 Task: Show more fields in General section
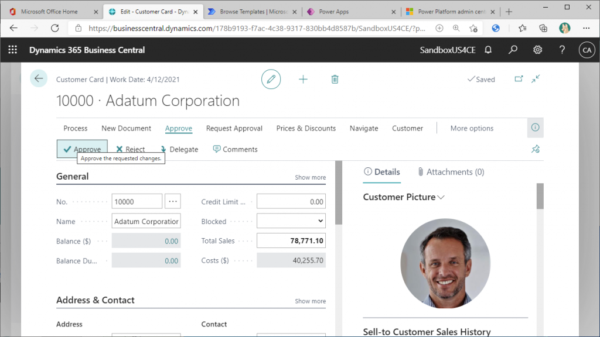(311, 177)
